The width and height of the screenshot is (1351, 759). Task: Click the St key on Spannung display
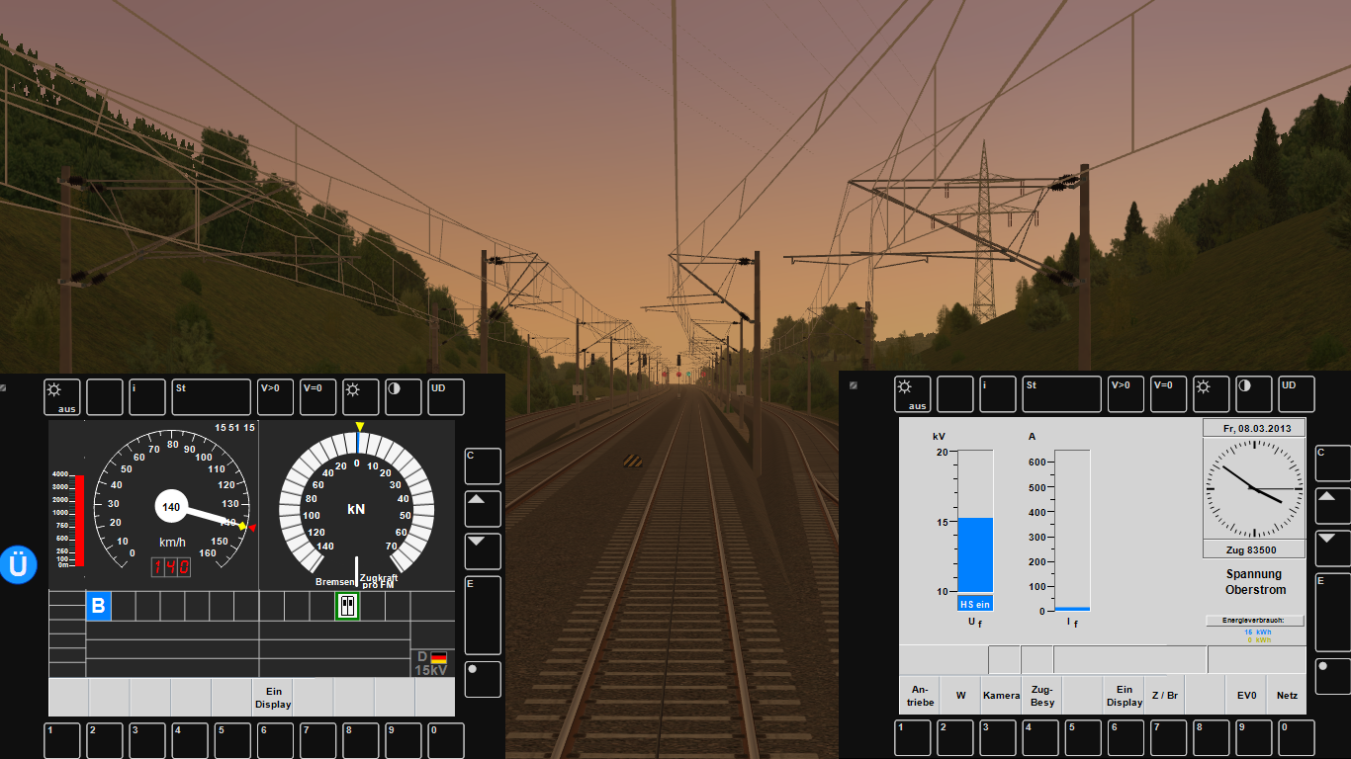(x=1062, y=394)
